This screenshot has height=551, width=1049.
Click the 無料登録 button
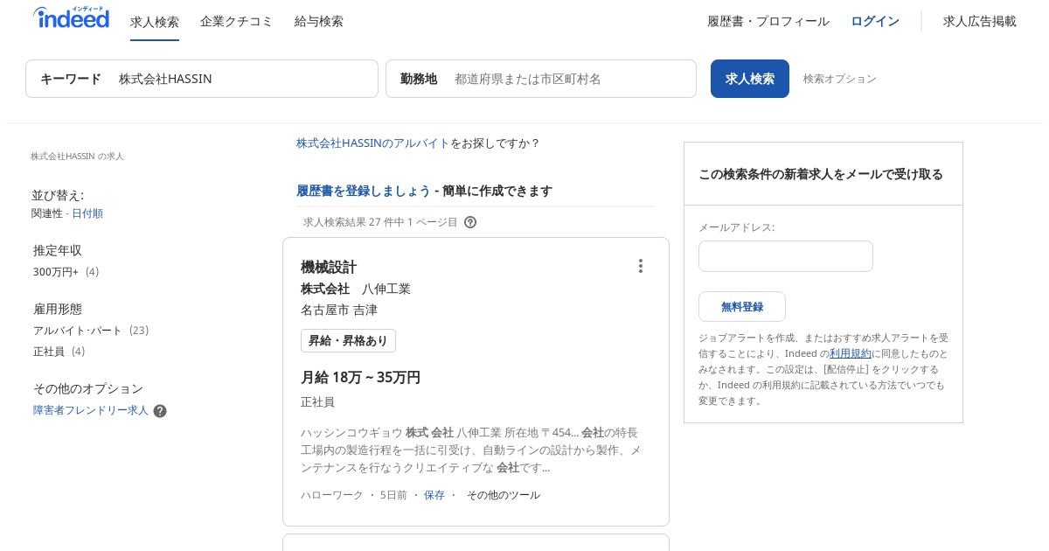(x=742, y=307)
